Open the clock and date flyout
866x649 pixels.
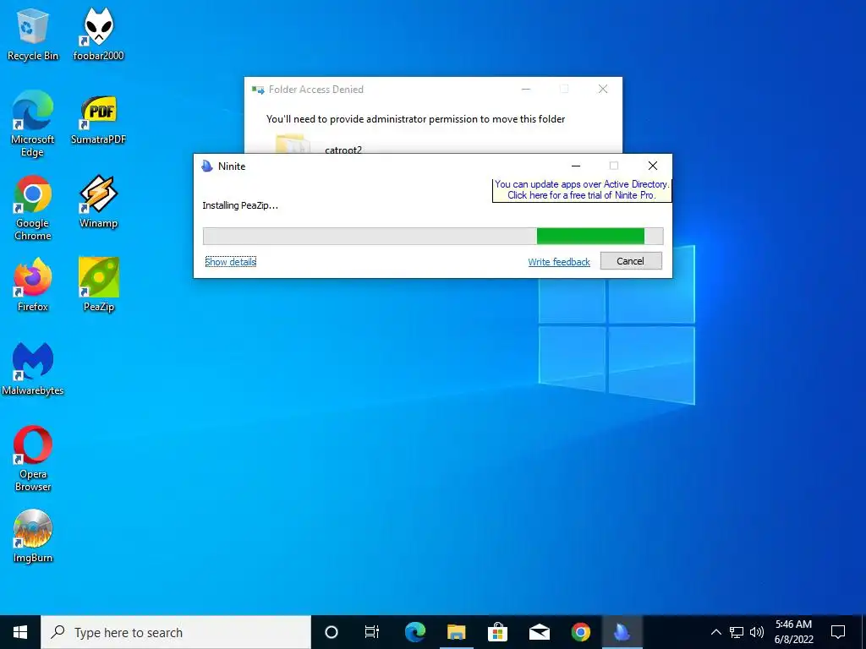coord(793,632)
